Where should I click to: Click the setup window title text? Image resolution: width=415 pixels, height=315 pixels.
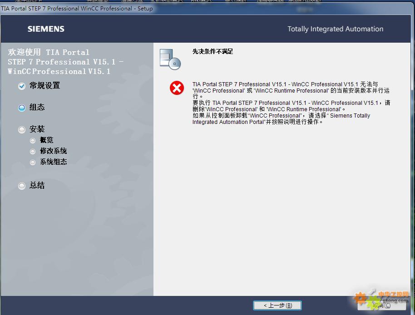pyautogui.click(x=77, y=9)
